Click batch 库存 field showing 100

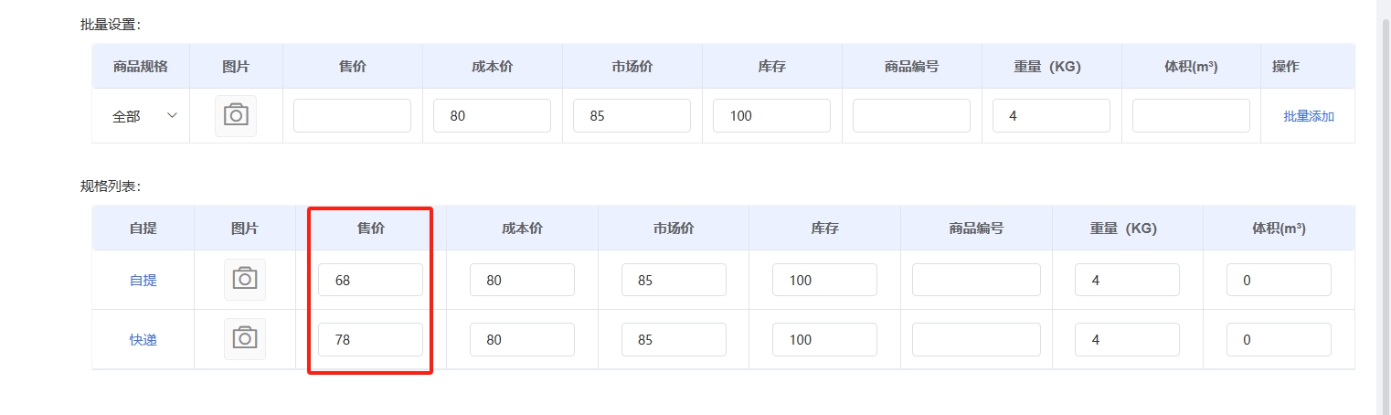tap(771, 116)
